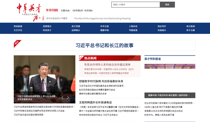Open the 科技英才 nav section

[47, 30]
